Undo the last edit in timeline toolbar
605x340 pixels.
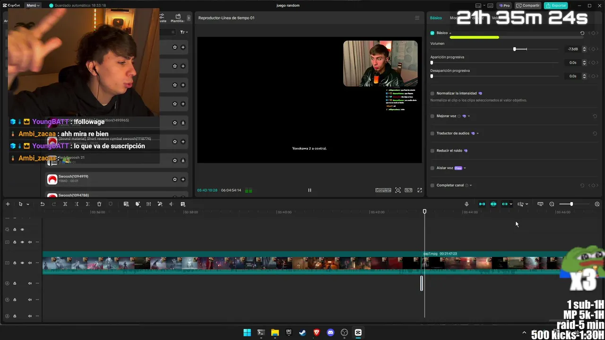(x=42, y=204)
